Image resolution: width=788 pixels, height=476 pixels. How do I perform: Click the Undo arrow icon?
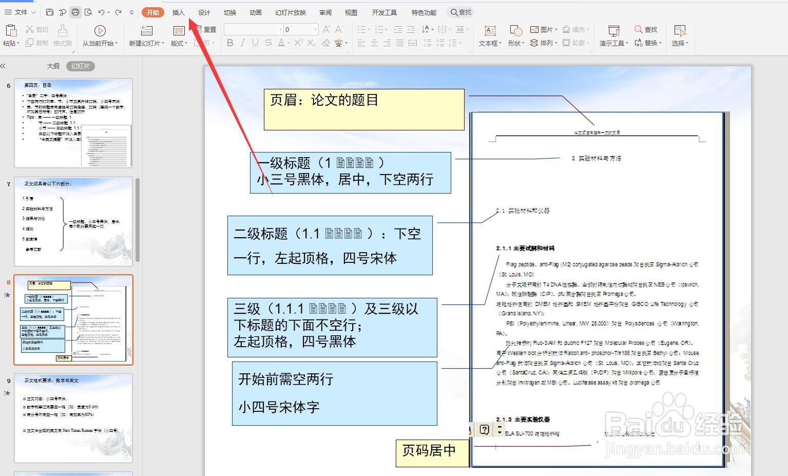101,12
